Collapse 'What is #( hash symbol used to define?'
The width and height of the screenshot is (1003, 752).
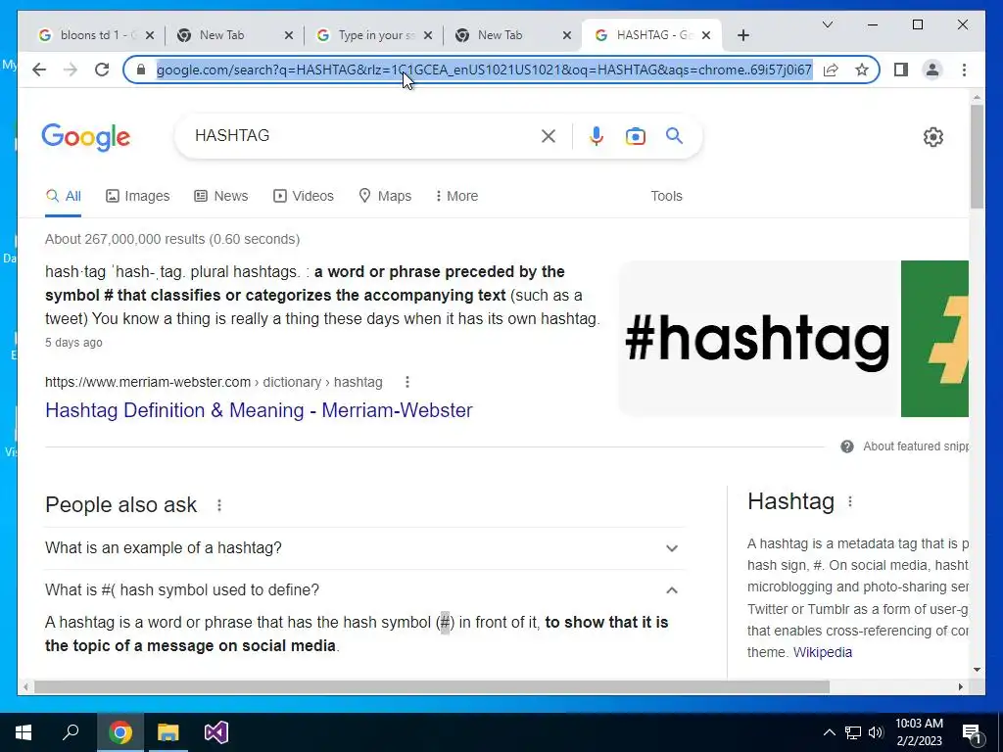(363, 589)
